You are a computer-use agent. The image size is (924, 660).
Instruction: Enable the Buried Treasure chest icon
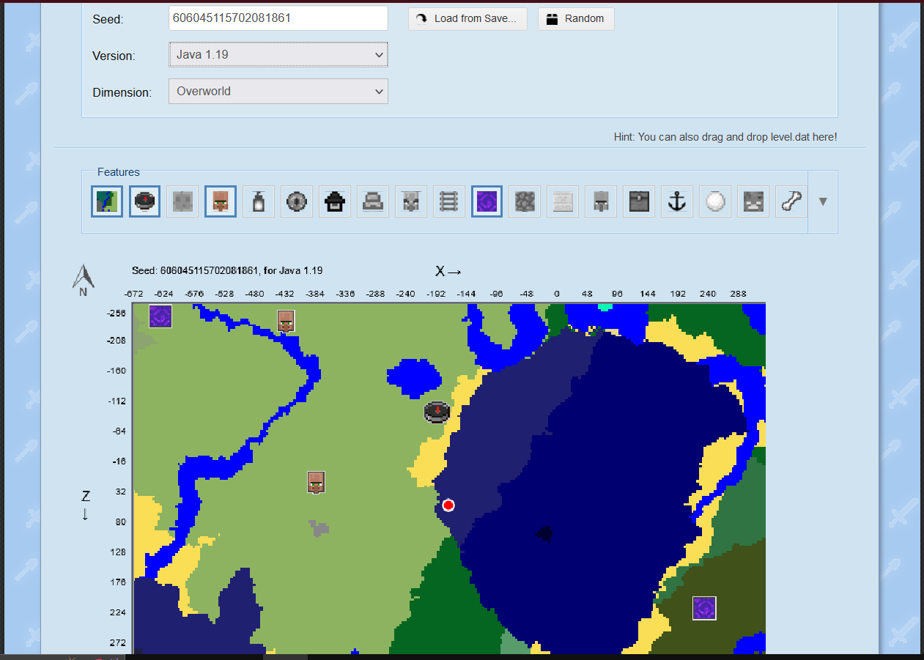point(639,201)
